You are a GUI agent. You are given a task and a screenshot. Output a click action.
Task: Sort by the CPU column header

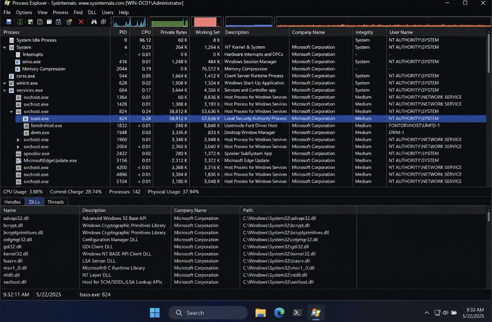pyautogui.click(x=141, y=32)
